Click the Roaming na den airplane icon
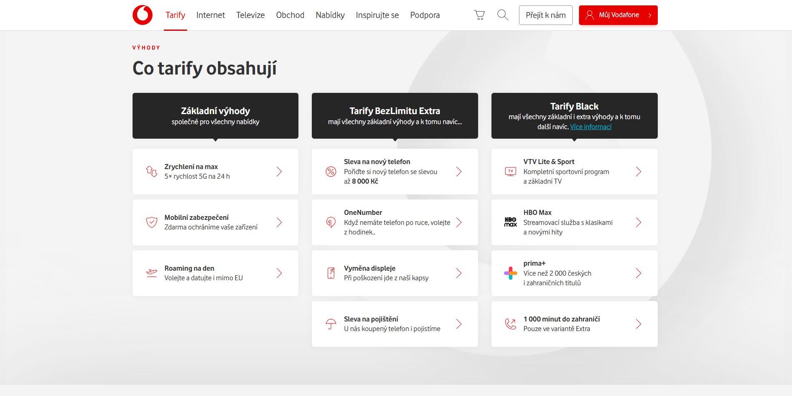The height and width of the screenshot is (396, 792). (x=152, y=273)
